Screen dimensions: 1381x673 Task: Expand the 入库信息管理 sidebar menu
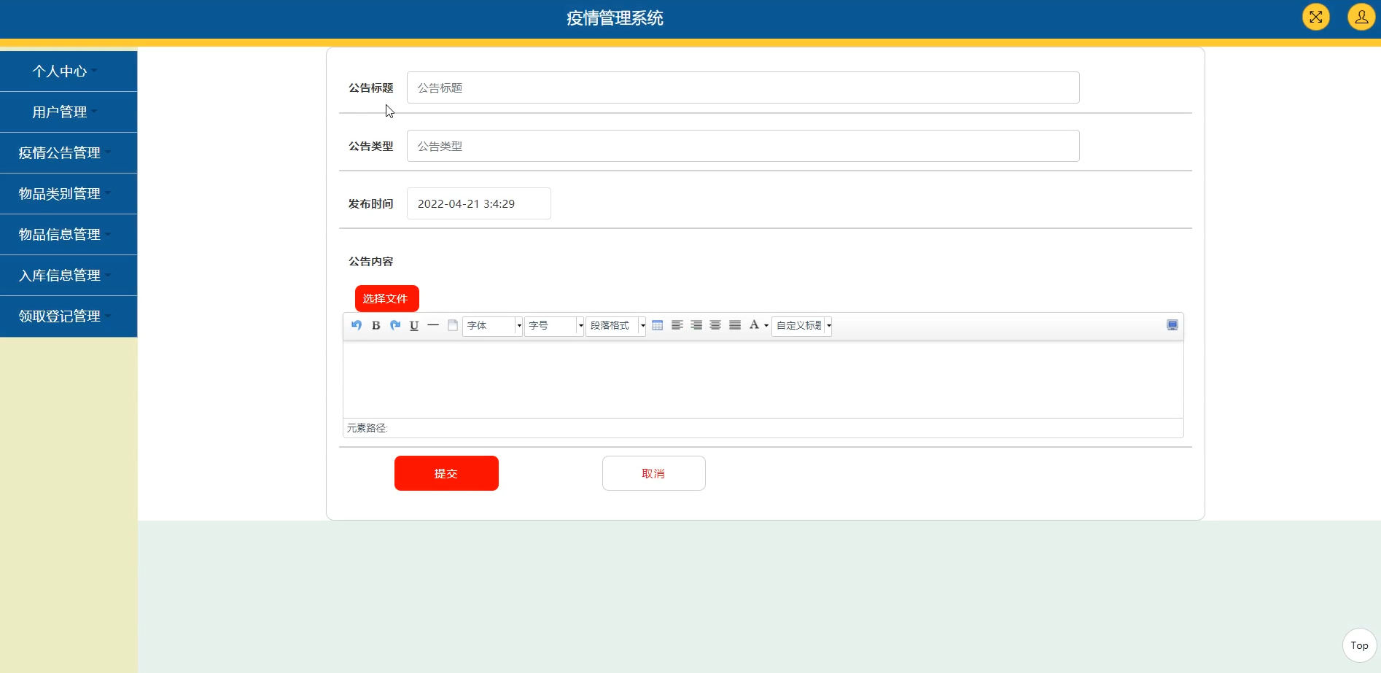(x=69, y=276)
